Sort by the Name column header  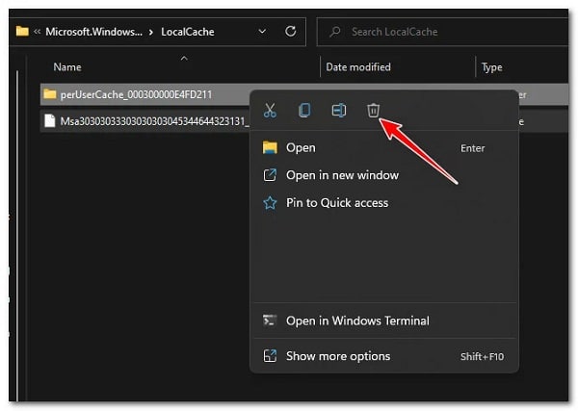click(x=67, y=67)
